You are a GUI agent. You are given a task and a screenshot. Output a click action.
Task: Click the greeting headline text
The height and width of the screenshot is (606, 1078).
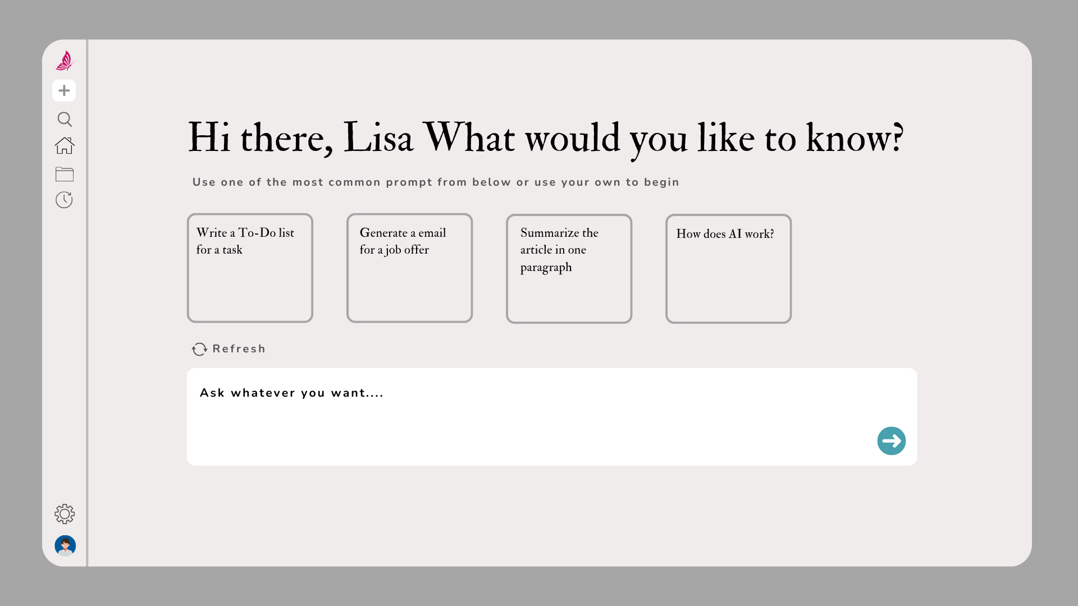tap(545, 138)
